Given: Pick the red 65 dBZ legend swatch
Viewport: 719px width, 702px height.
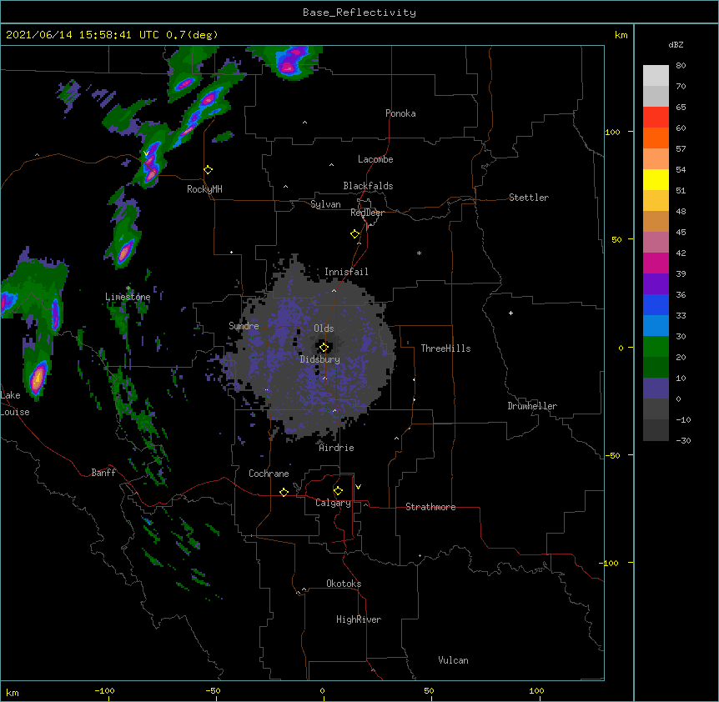Looking at the screenshot, I should pyautogui.click(x=656, y=118).
